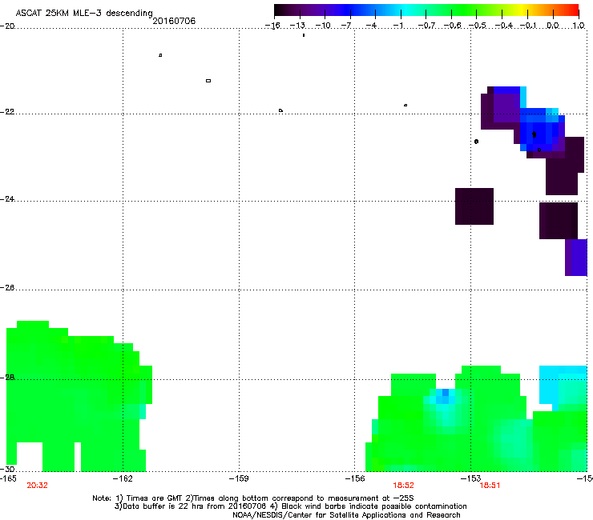The image size is (593, 520).
Task: Click the -159 longitude axis label
Action: [x=239, y=478]
